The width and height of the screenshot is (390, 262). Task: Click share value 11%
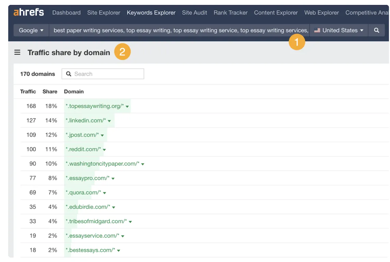(x=51, y=149)
